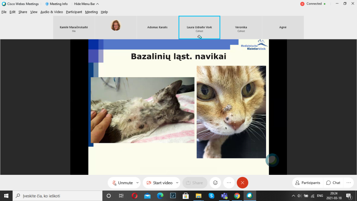Launch Skype from the taskbar

(211, 196)
